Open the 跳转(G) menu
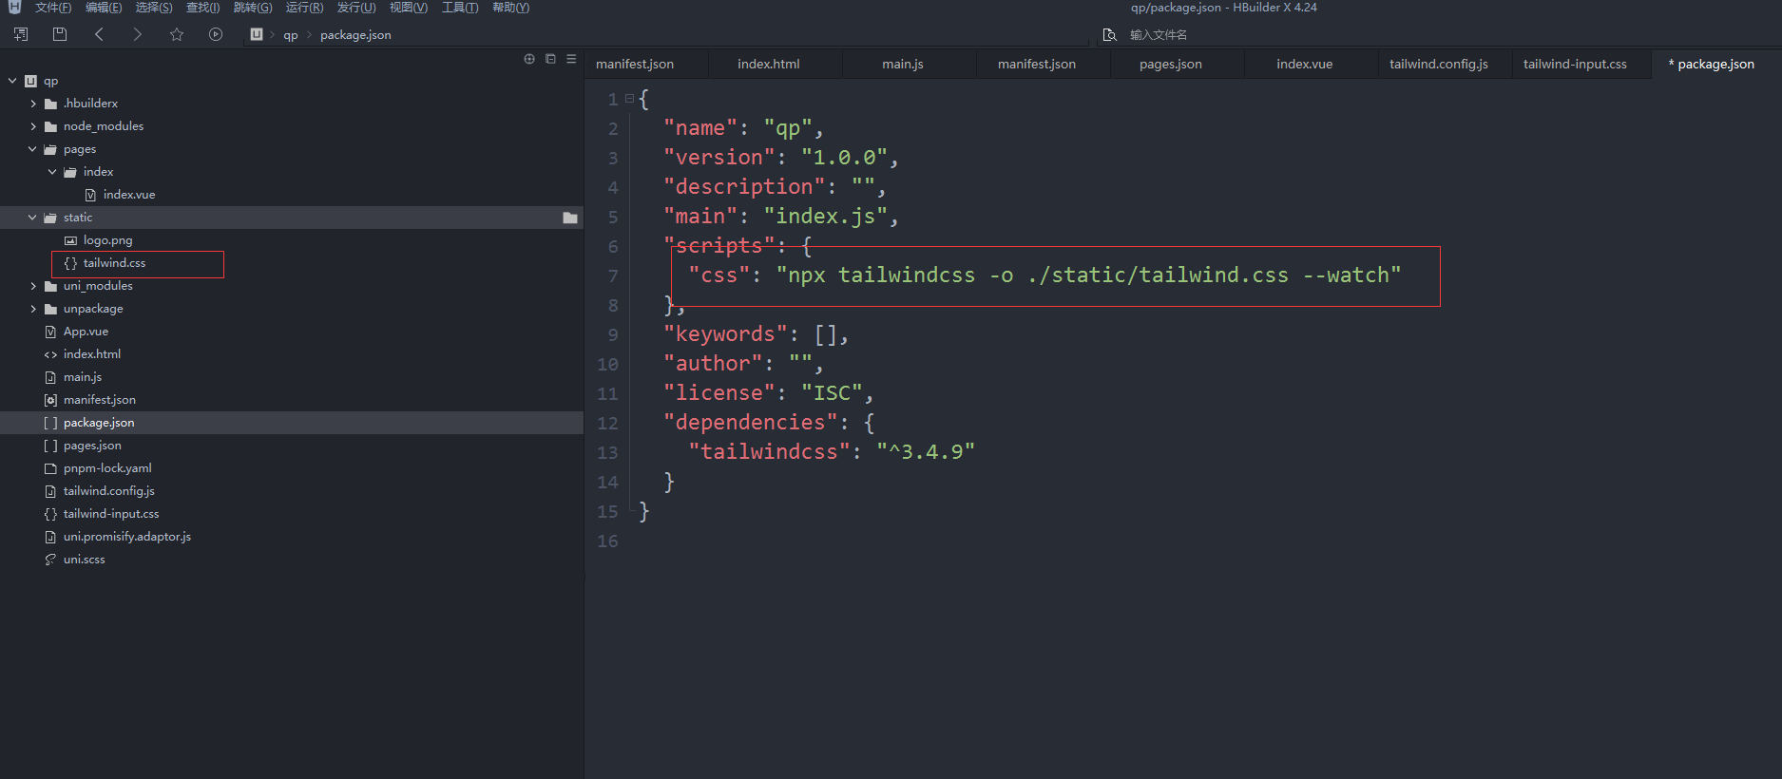1782x779 pixels. tap(253, 8)
